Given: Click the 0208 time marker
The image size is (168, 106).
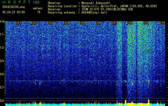Looking at the screenshot, I should [130, 23].
